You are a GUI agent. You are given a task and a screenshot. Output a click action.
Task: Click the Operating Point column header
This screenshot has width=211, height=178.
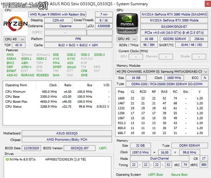(19, 85)
